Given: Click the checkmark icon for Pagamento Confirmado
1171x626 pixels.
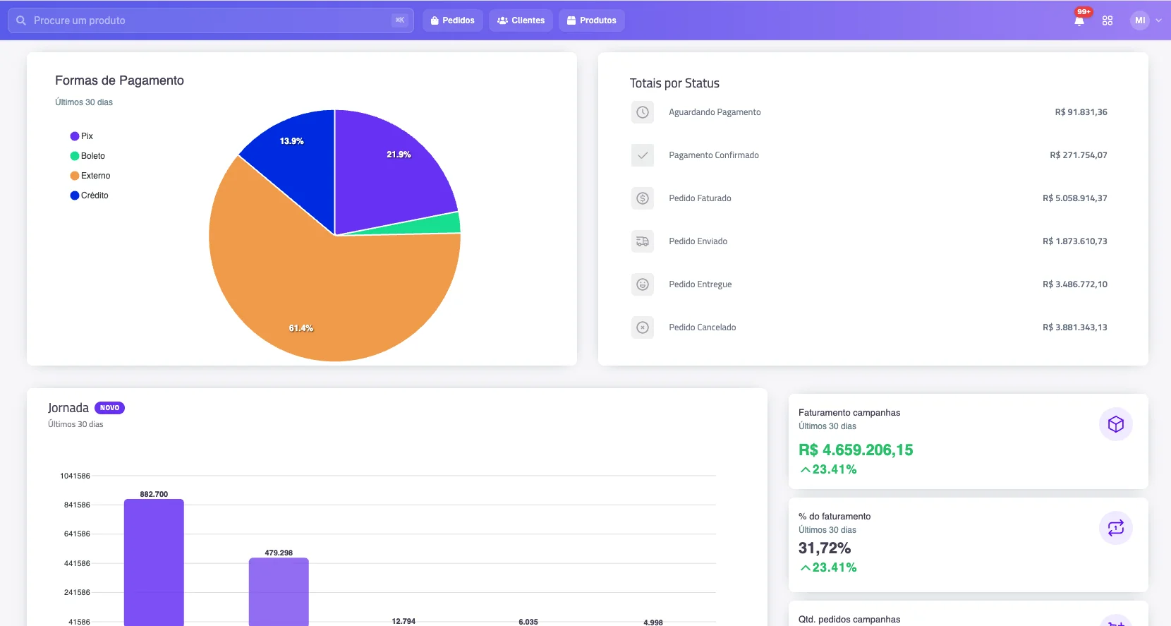Looking at the screenshot, I should pyautogui.click(x=643, y=155).
